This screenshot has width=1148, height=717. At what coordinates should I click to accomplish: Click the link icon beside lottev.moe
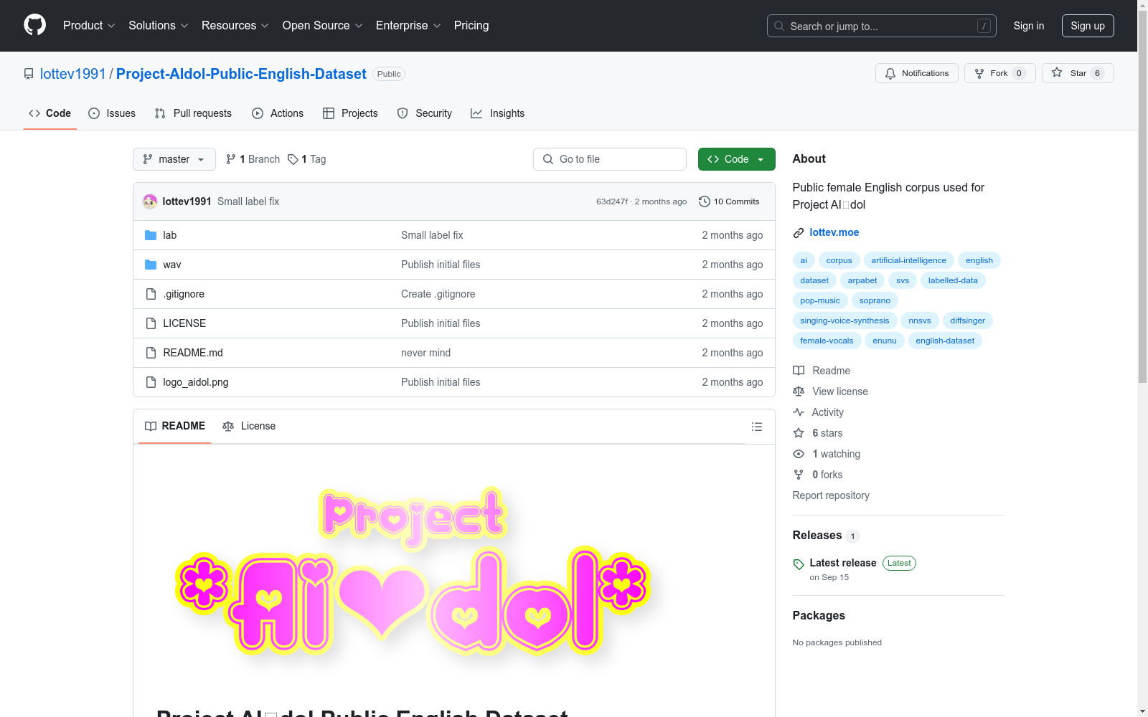tap(799, 233)
